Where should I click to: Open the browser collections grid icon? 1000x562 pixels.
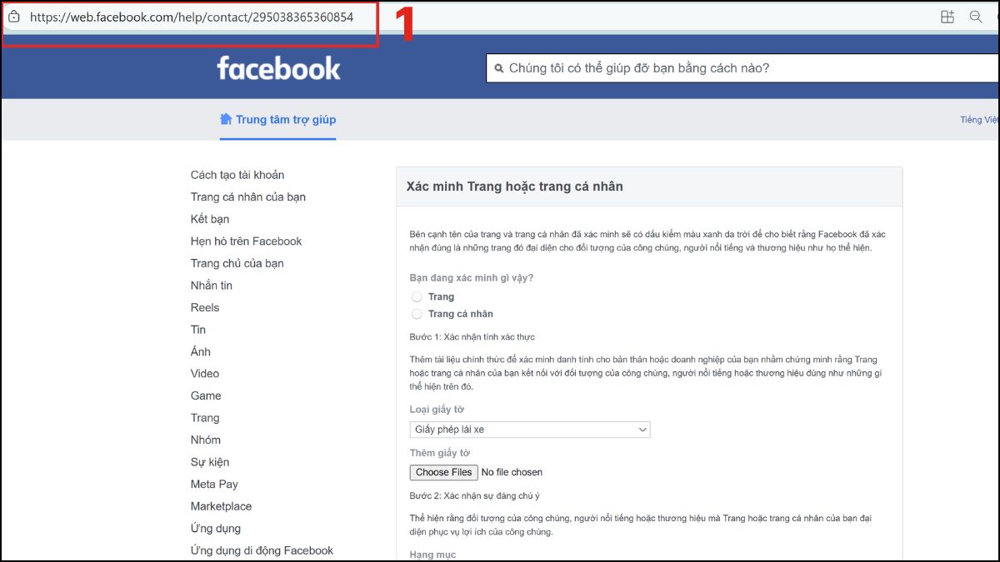[947, 16]
